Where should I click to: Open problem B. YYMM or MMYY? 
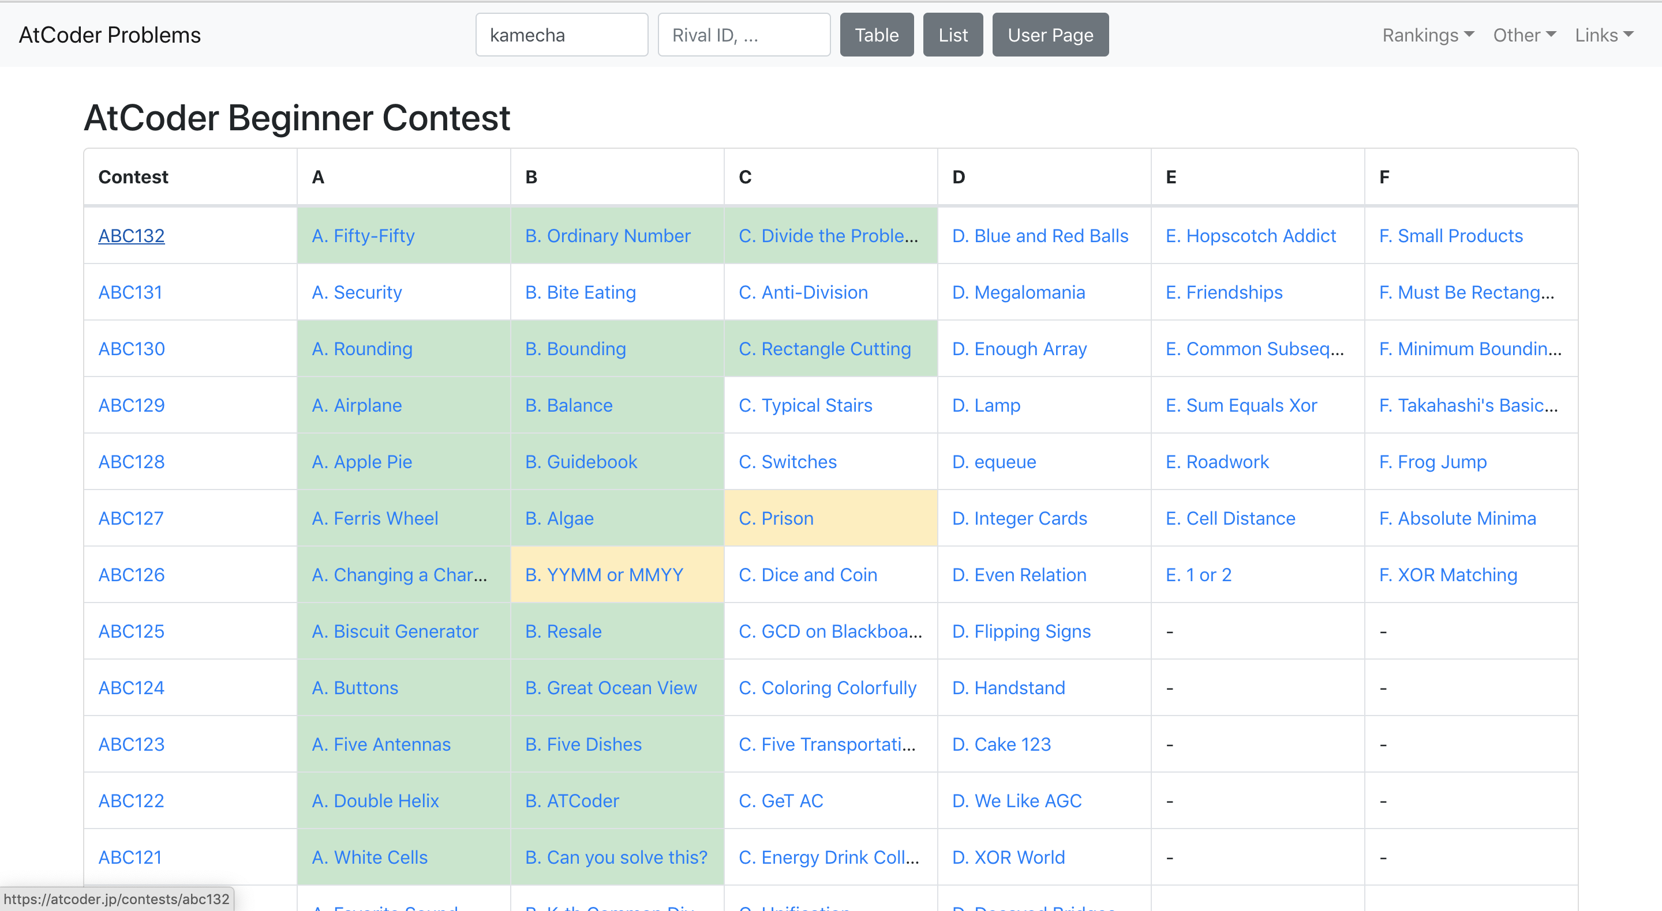pyautogui.click(x=603, y=574)
